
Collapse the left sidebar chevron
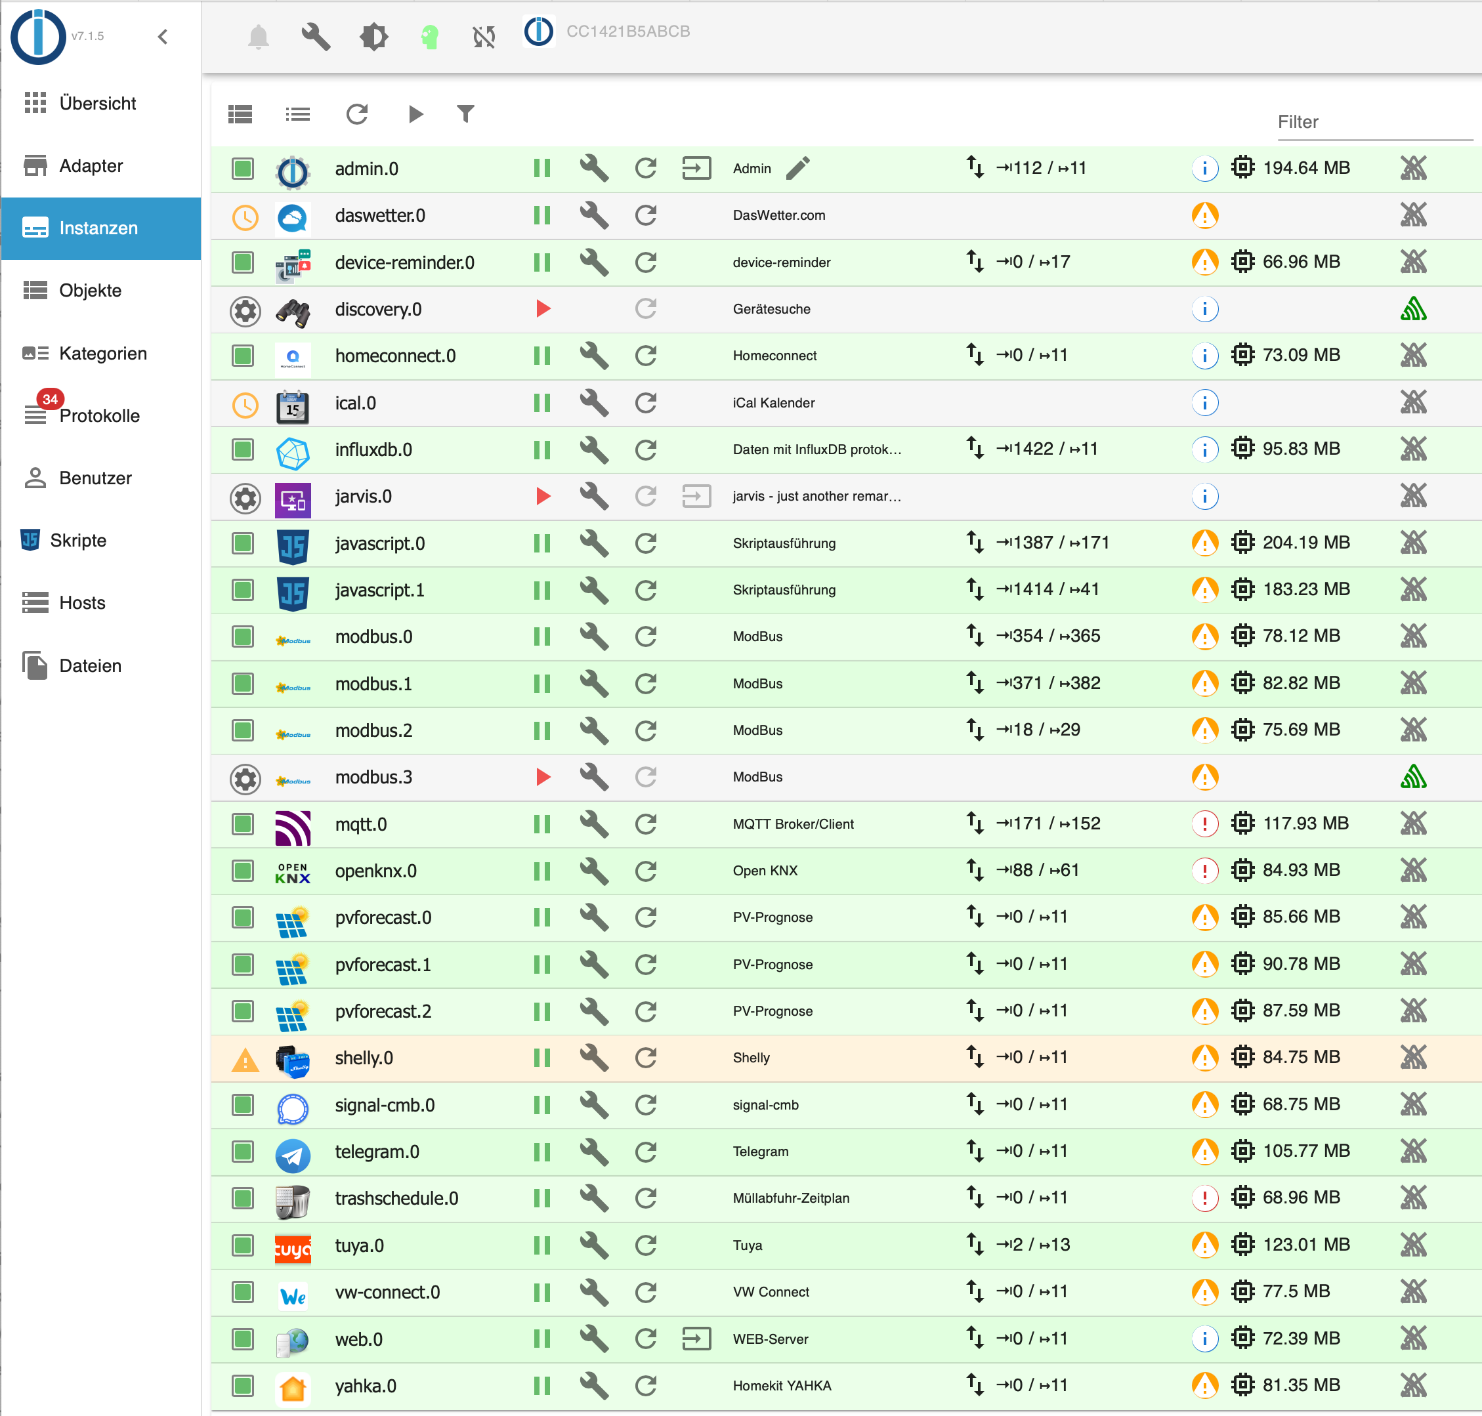pyautogui.click(x=163, y=36)
